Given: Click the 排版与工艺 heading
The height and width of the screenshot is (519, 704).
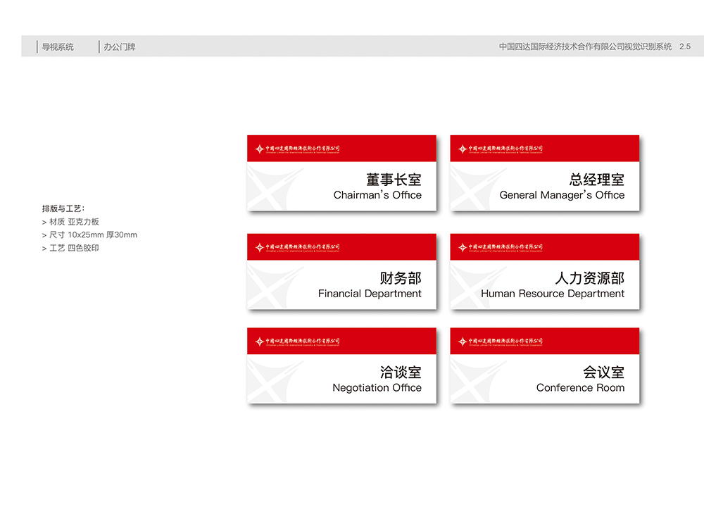Looking at the screenshot, I should [63, 208].
